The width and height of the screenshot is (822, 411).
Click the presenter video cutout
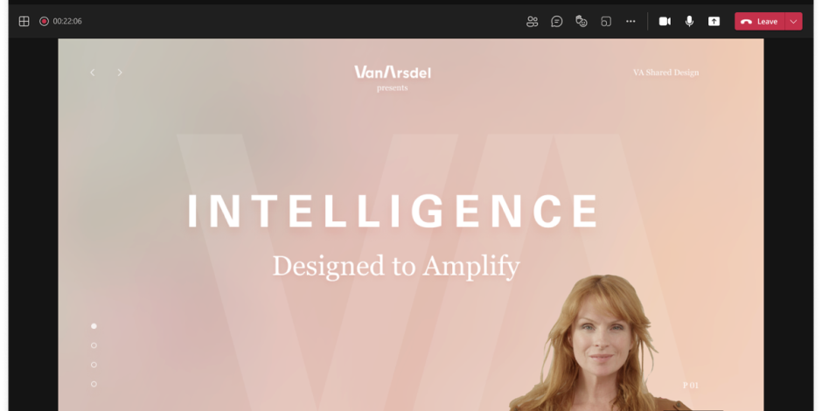tap(602, 344)
